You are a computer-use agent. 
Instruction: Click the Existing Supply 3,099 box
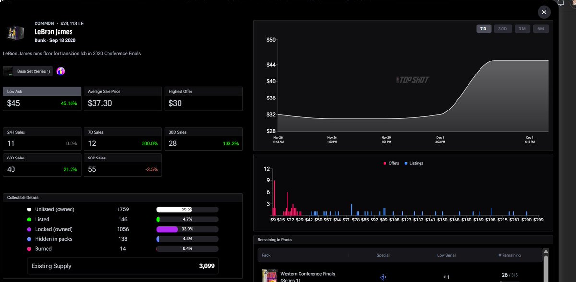[123, 266]
